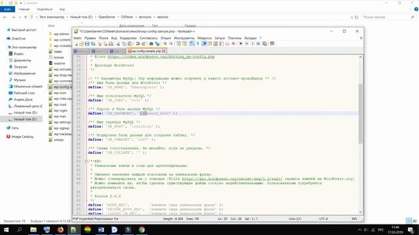Refresh the Explorer folder view

tap(356, 17)
